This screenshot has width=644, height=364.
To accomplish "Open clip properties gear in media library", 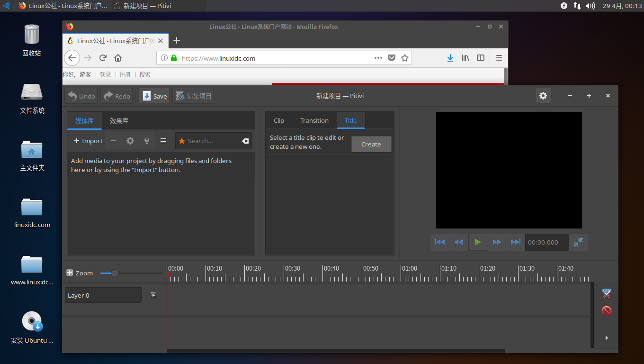I will coord(130,141).
